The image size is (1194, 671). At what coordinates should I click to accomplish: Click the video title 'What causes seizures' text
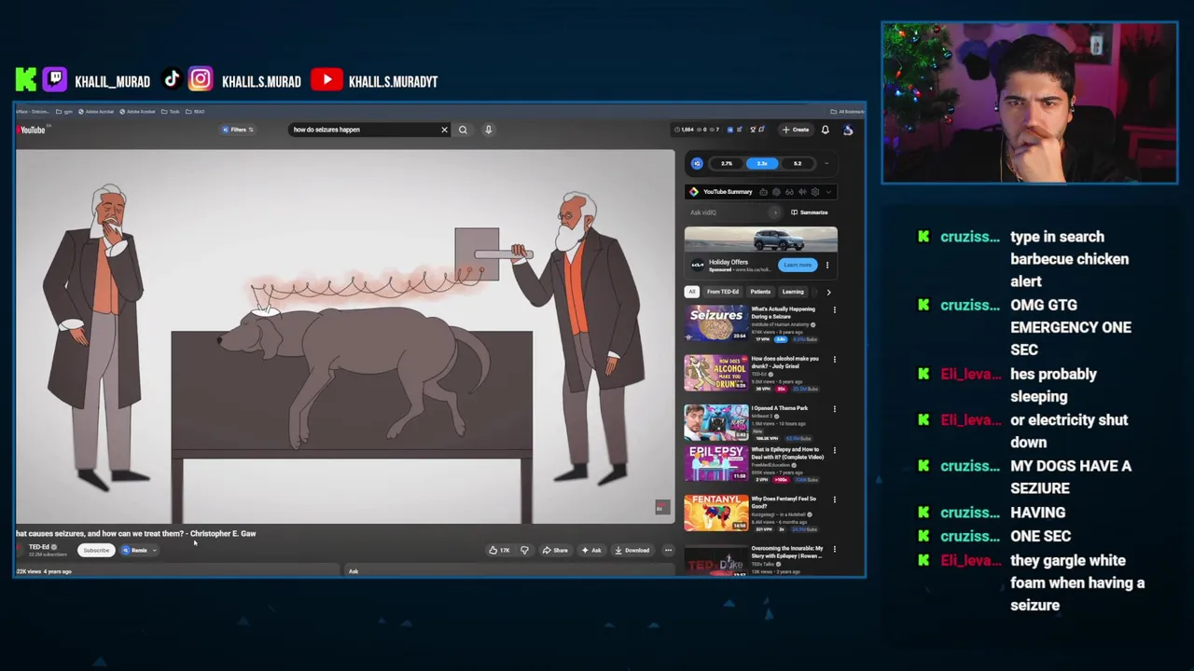point(136,534)
